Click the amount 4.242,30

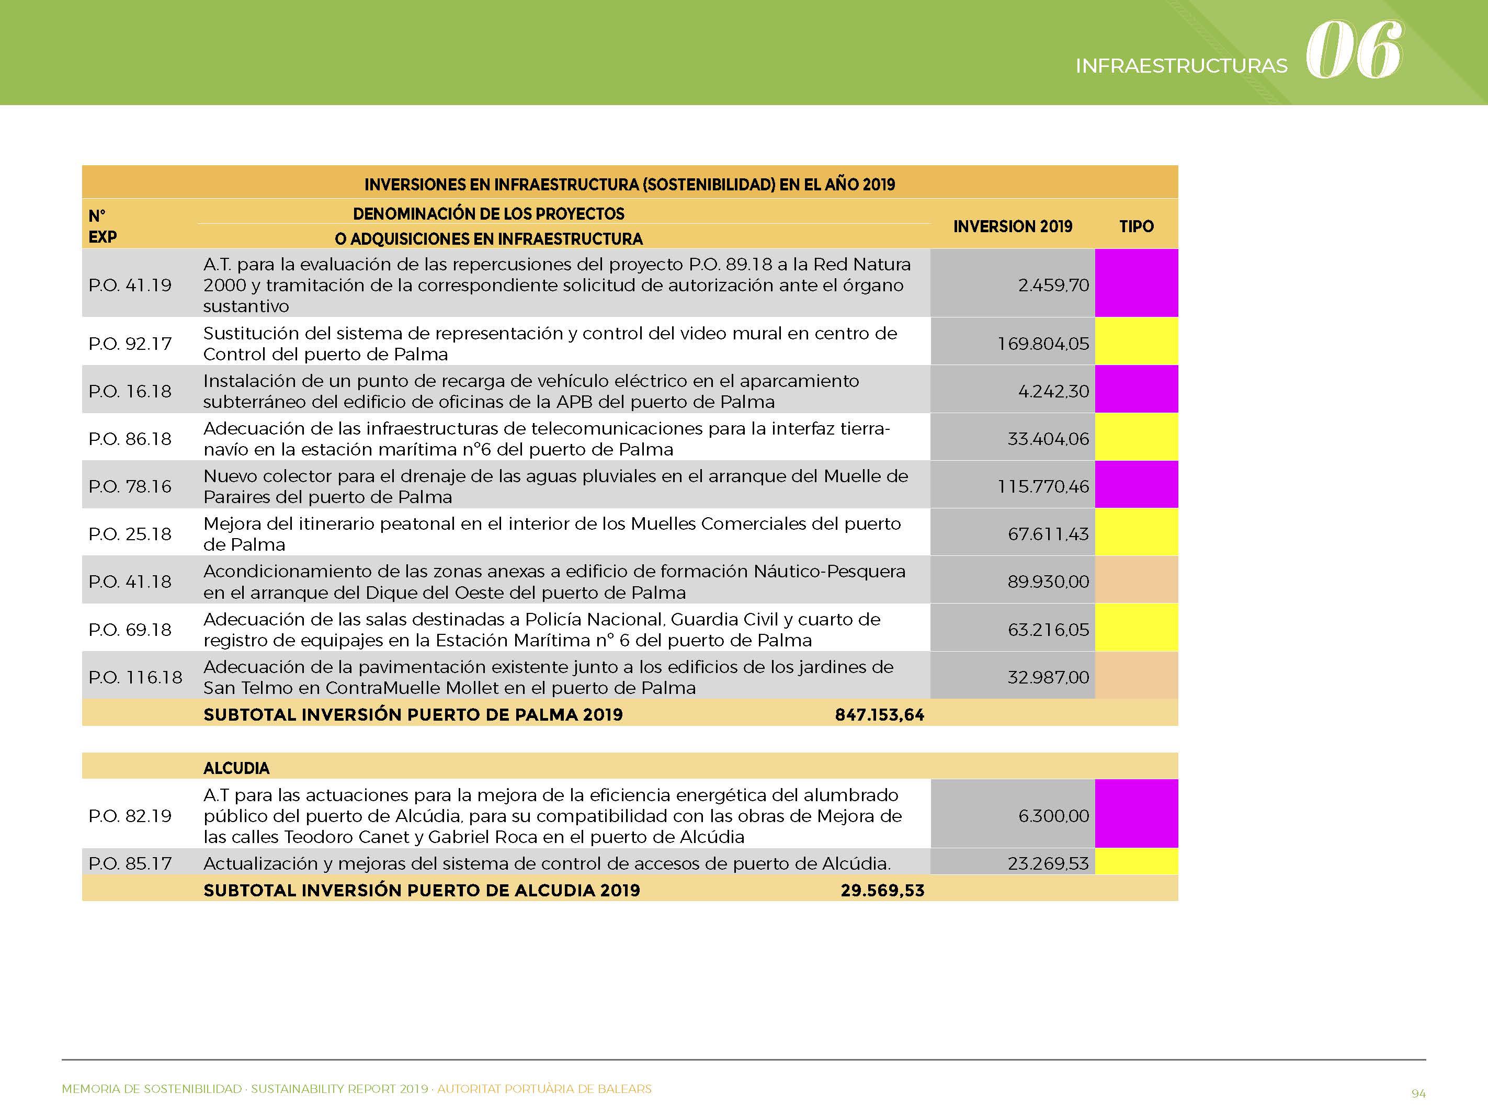[1053, 392]
